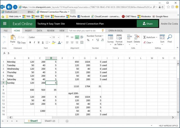Click the Find magnifier icon
Image resolution: width=180 pixels, height=128 pixels.
170,37
